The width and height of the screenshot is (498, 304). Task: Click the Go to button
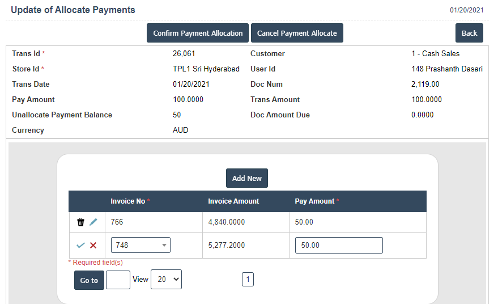point(89,280)
